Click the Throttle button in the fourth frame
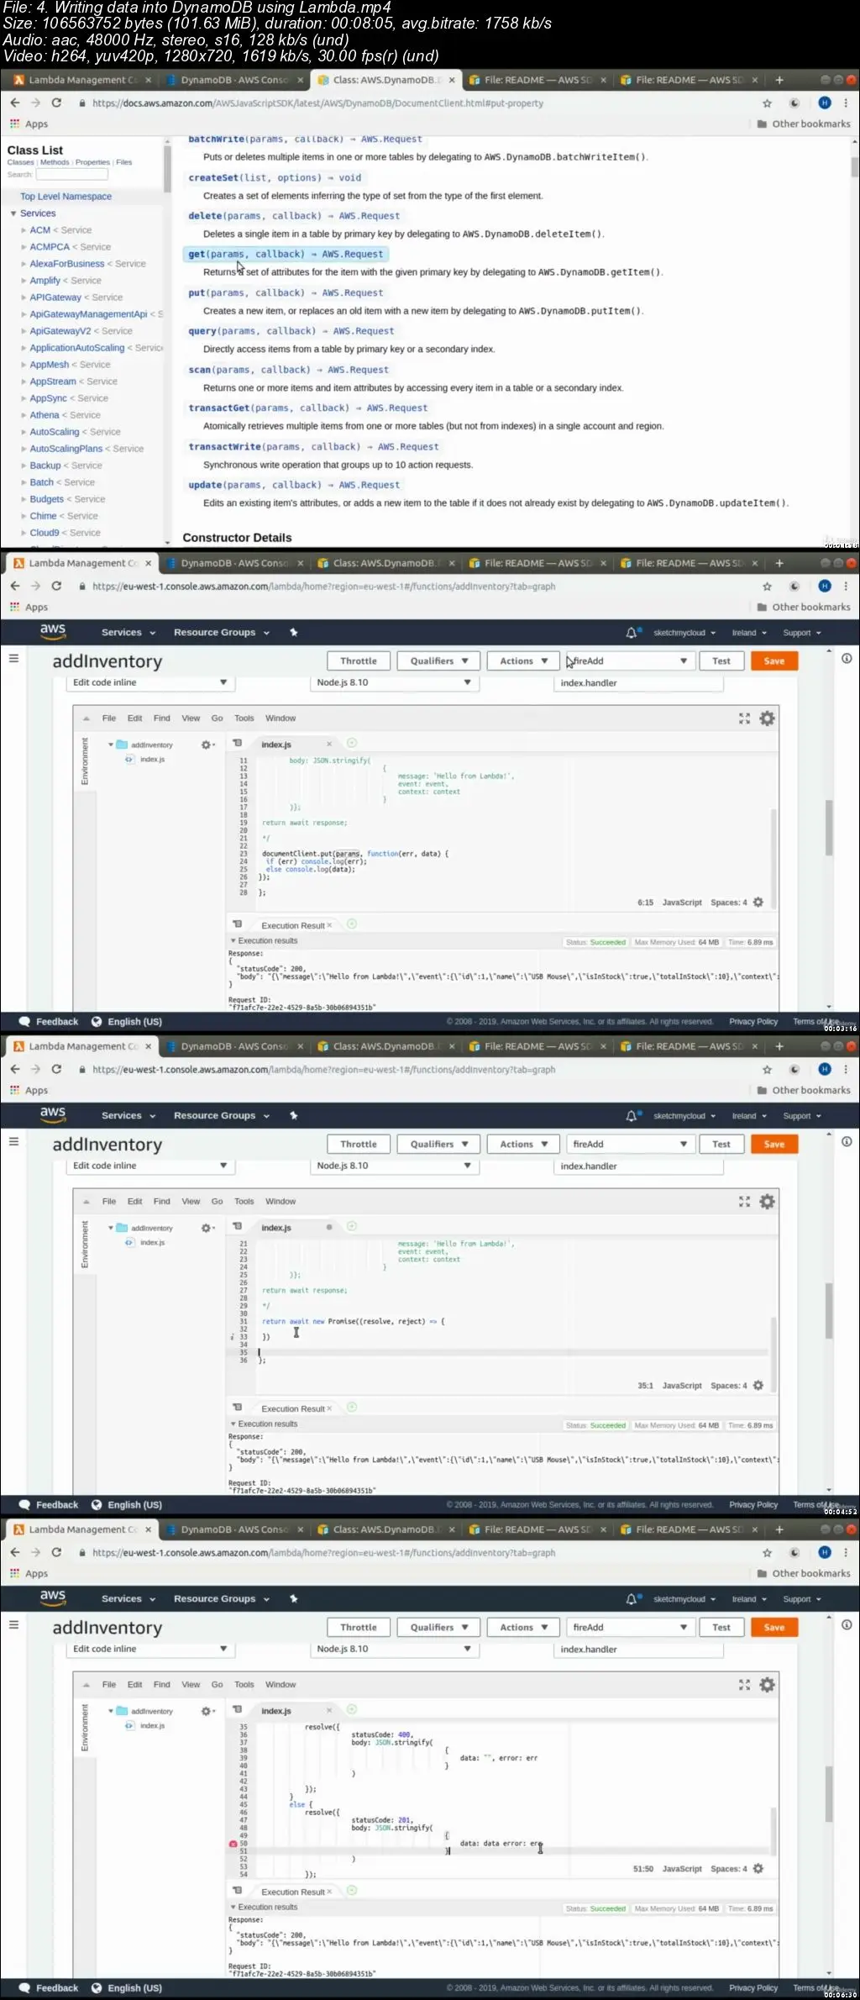Image resolution: width=860 pixels, height=2000 pixels. [x=359, y=1628]
